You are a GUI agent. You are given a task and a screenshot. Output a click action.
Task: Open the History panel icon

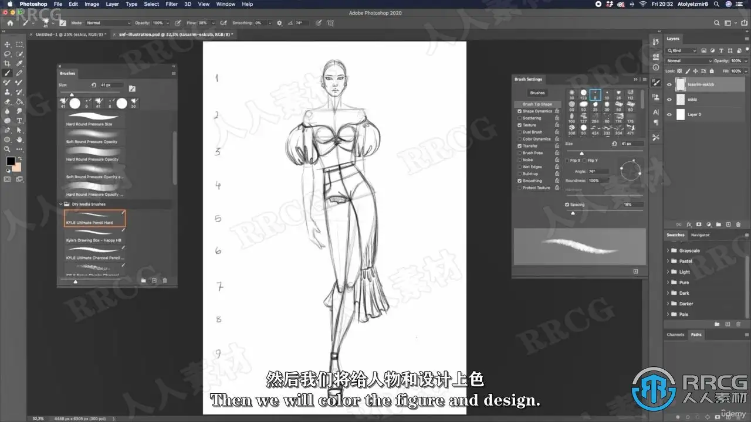655,42
